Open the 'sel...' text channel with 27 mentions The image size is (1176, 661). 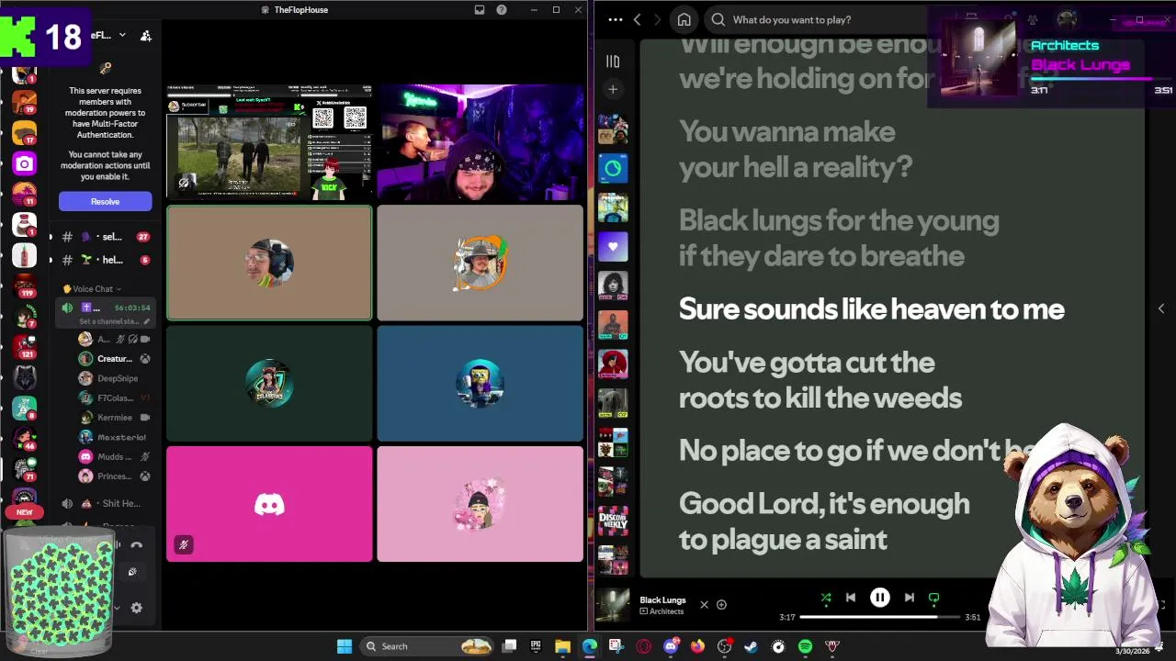[105, 237]
